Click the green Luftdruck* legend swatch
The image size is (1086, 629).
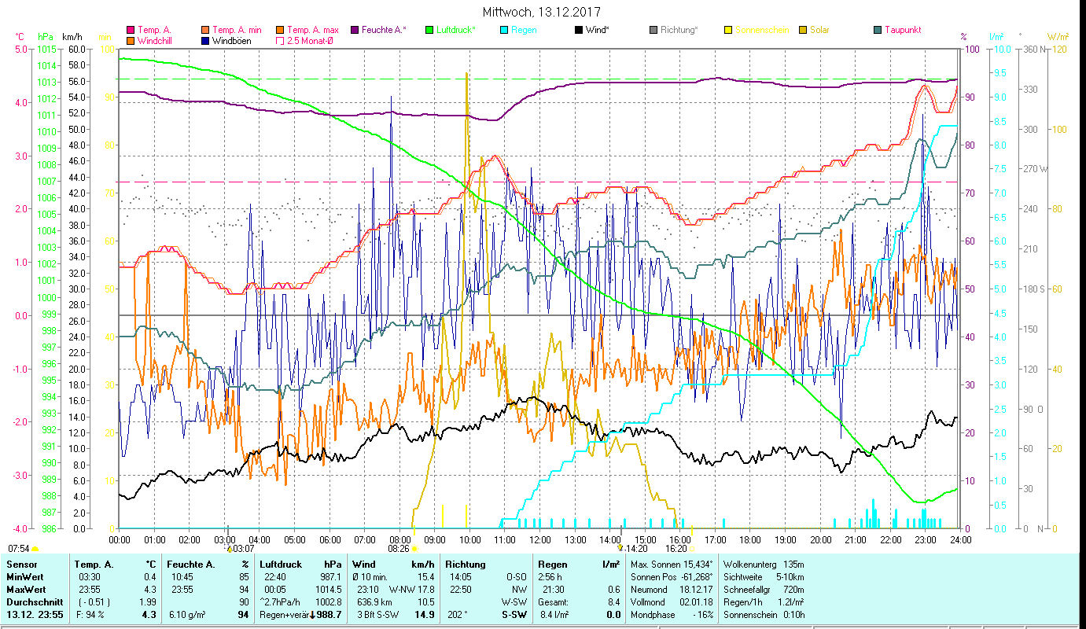pyautogui.click(x=429, y=30)
